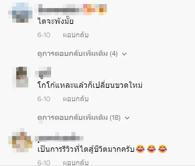Click ตอบกลับ under the โกโก้แหละ comment
Viewport: 195px width, 166px height.
point(76,99)
